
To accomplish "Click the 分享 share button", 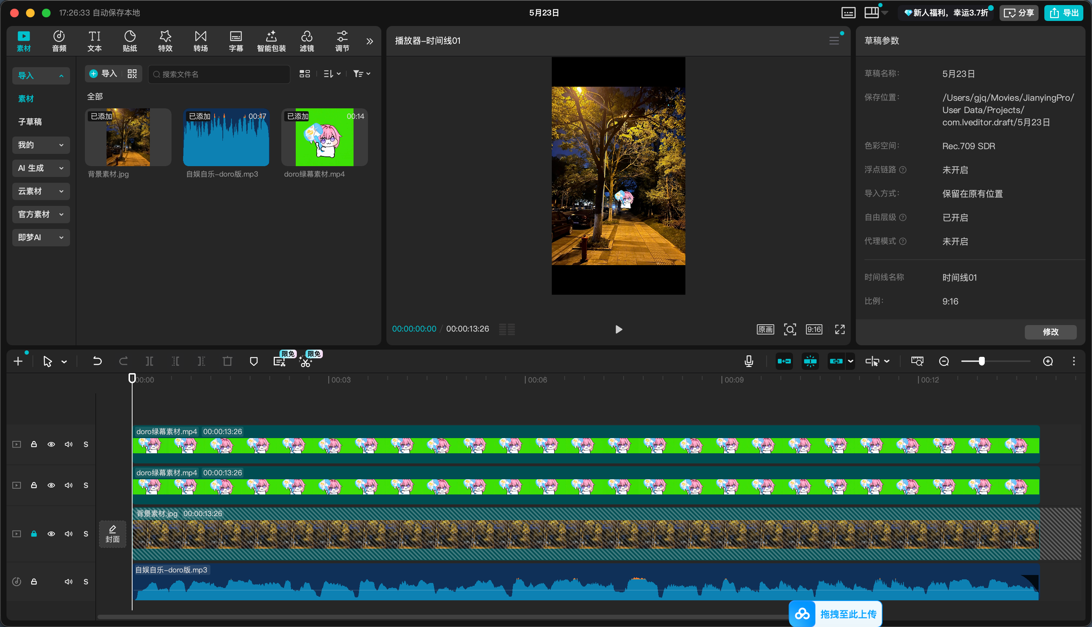I will [1018, 13].
